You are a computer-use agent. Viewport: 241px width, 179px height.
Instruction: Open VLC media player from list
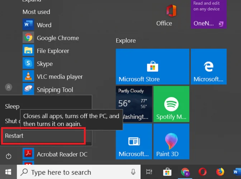click(53, 76)
